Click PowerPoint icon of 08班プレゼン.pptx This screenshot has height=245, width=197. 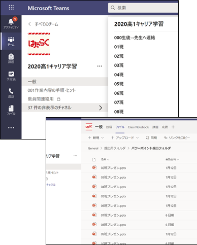pyautogui.click(x=94, y=224)
